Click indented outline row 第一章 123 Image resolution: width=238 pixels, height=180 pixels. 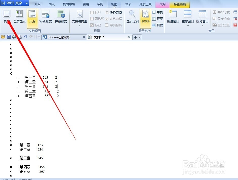[x=41, y=77]
